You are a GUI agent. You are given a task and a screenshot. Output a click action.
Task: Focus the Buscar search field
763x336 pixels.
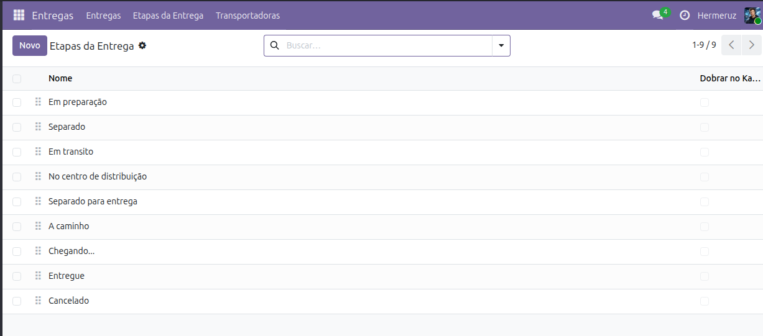pyautogui.click(x=386, y=45)
